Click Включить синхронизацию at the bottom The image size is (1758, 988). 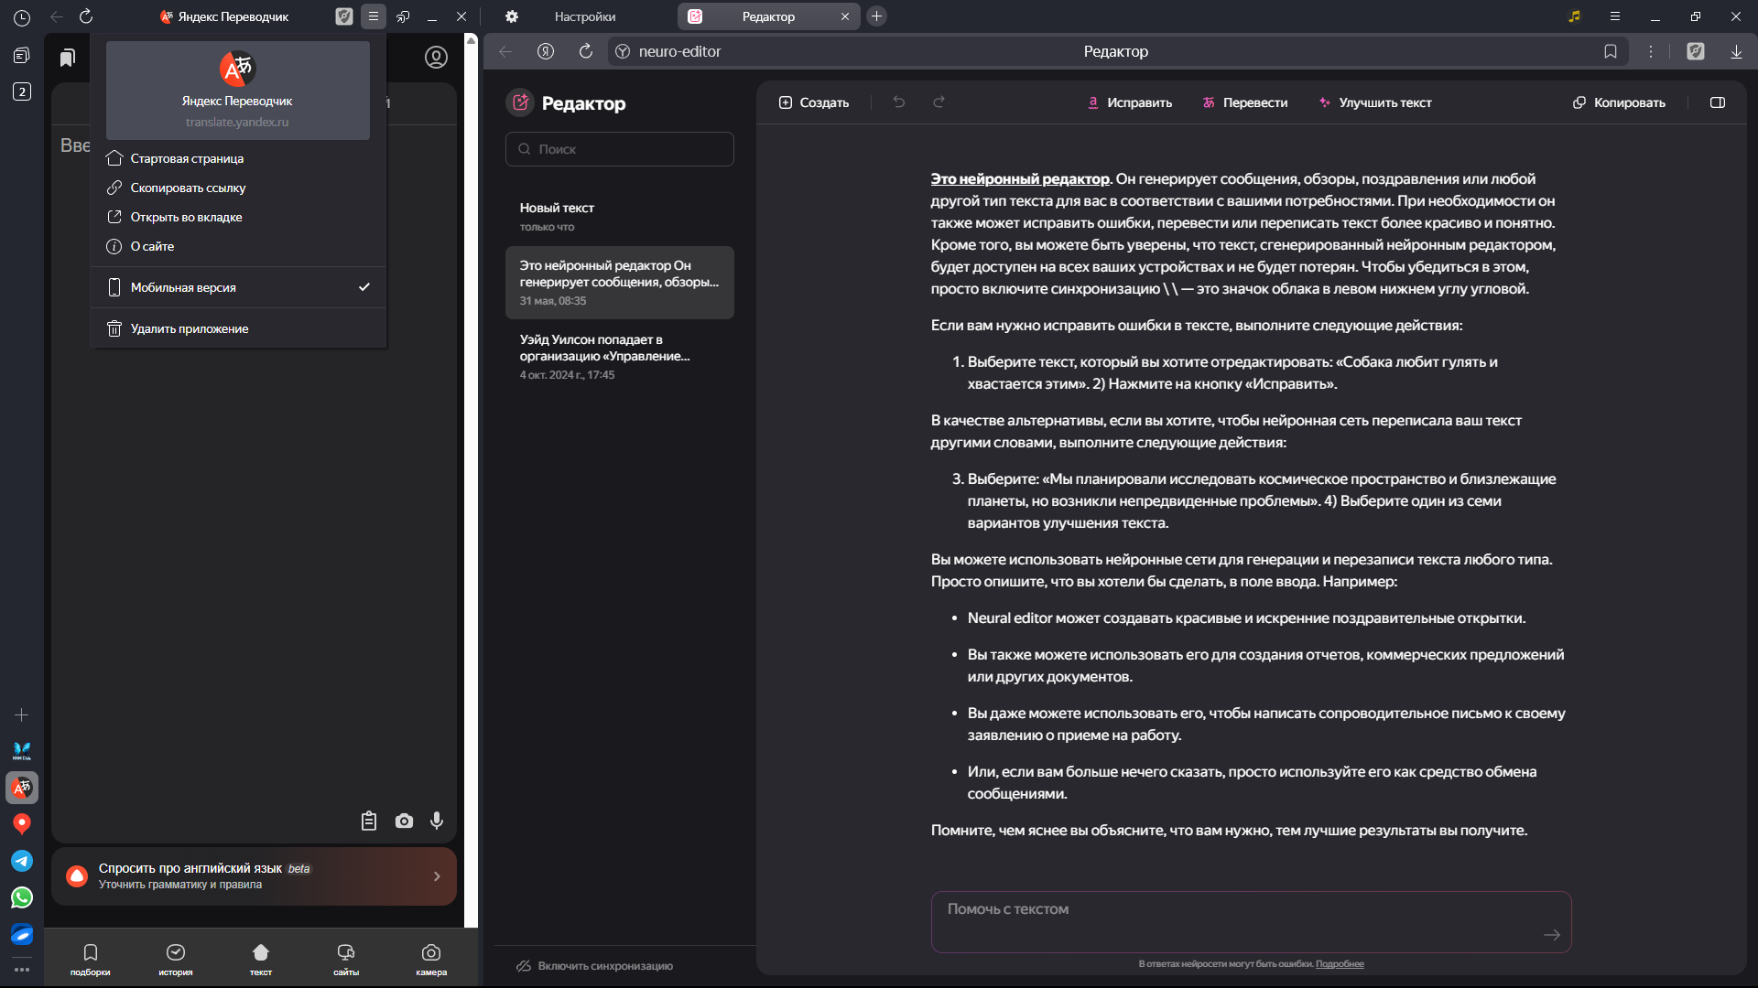click(595, 966)
